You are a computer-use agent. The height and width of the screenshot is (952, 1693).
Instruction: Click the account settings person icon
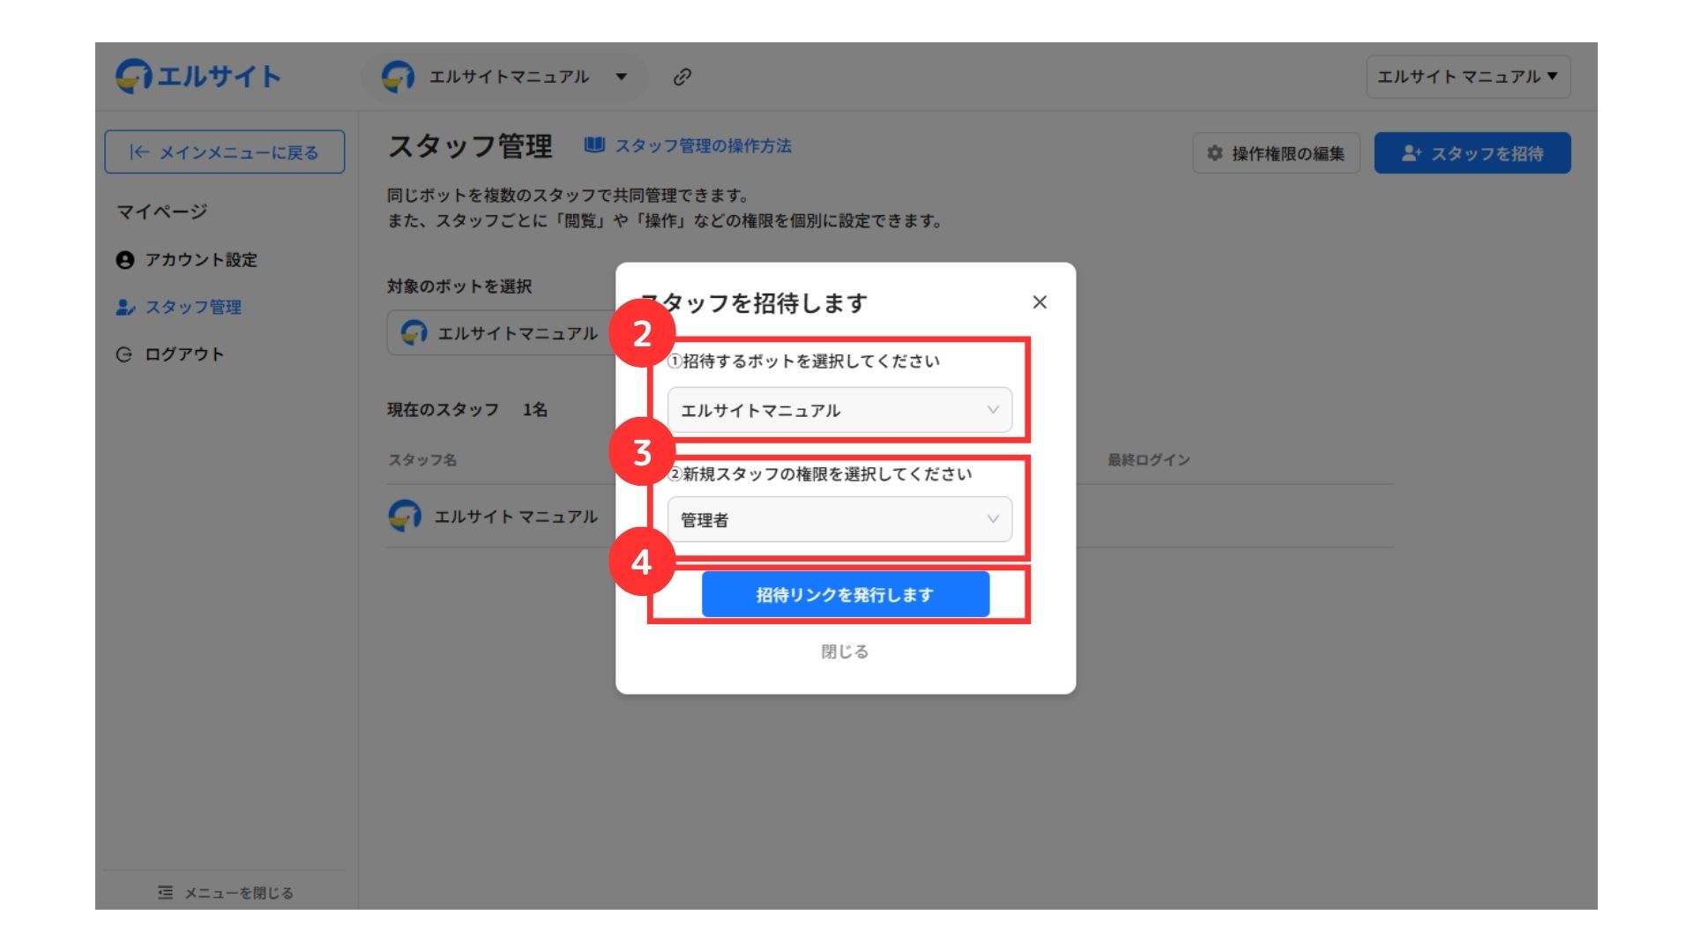125,260
